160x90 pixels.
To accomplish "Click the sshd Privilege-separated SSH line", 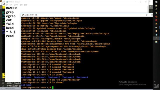I will click(x=64, y=46).
